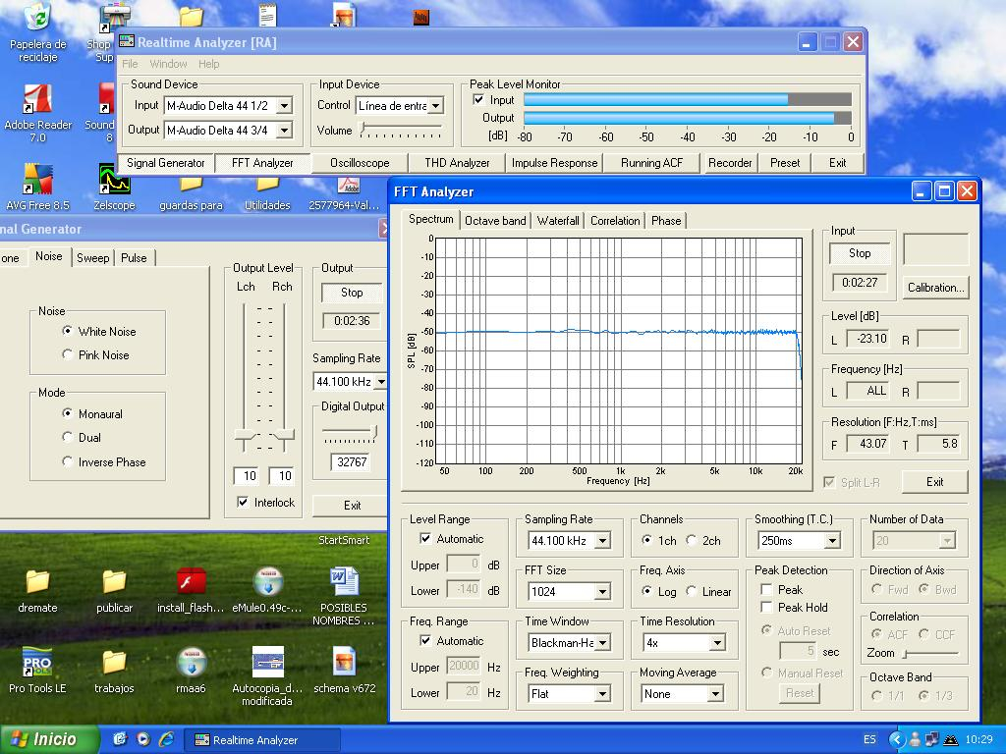Viewport: 1006px width, 754px height.
Task: Click the Inicio start button
Action: click(x=49, y=739)
